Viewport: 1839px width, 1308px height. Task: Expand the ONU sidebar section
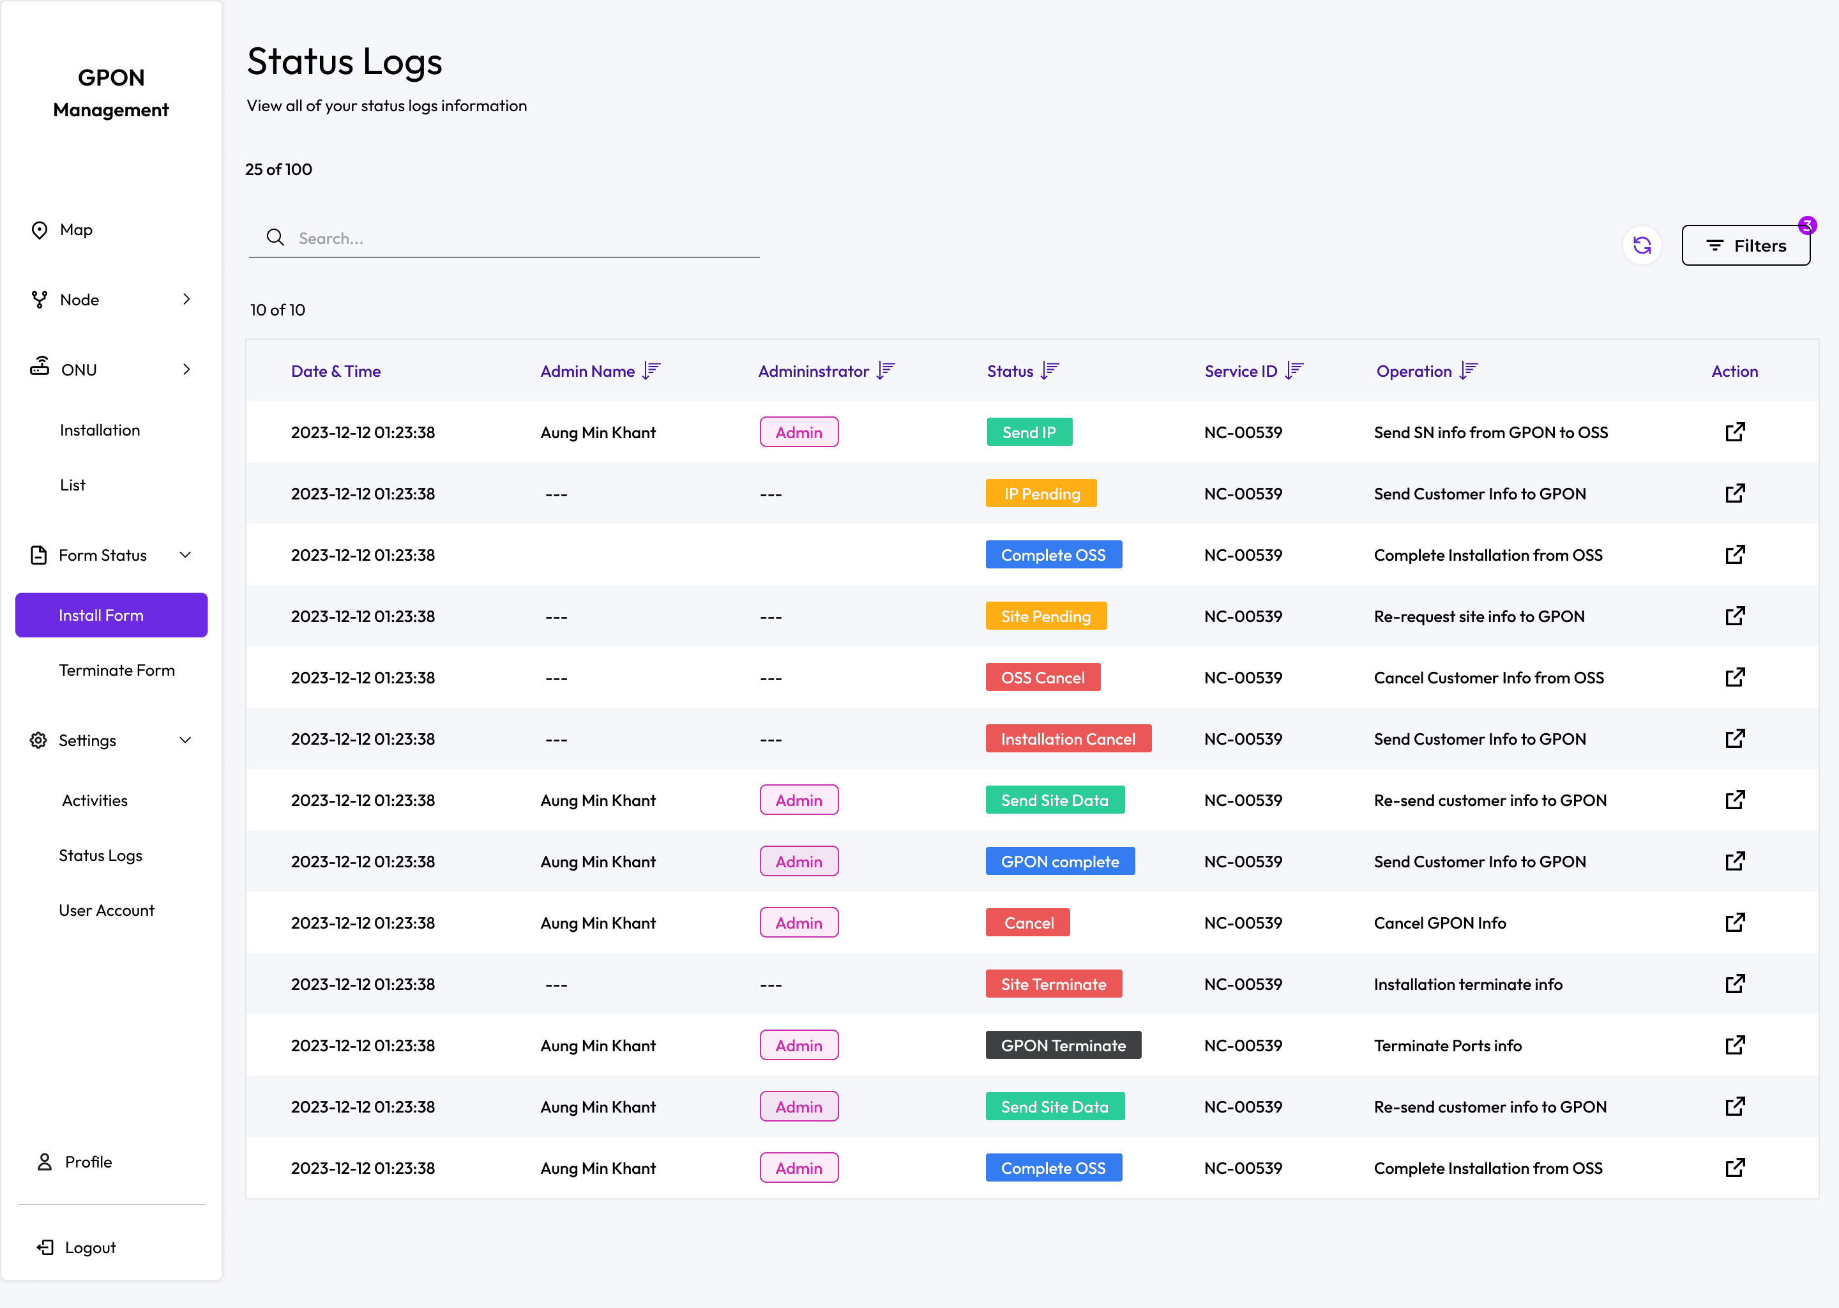coord(186,369)
